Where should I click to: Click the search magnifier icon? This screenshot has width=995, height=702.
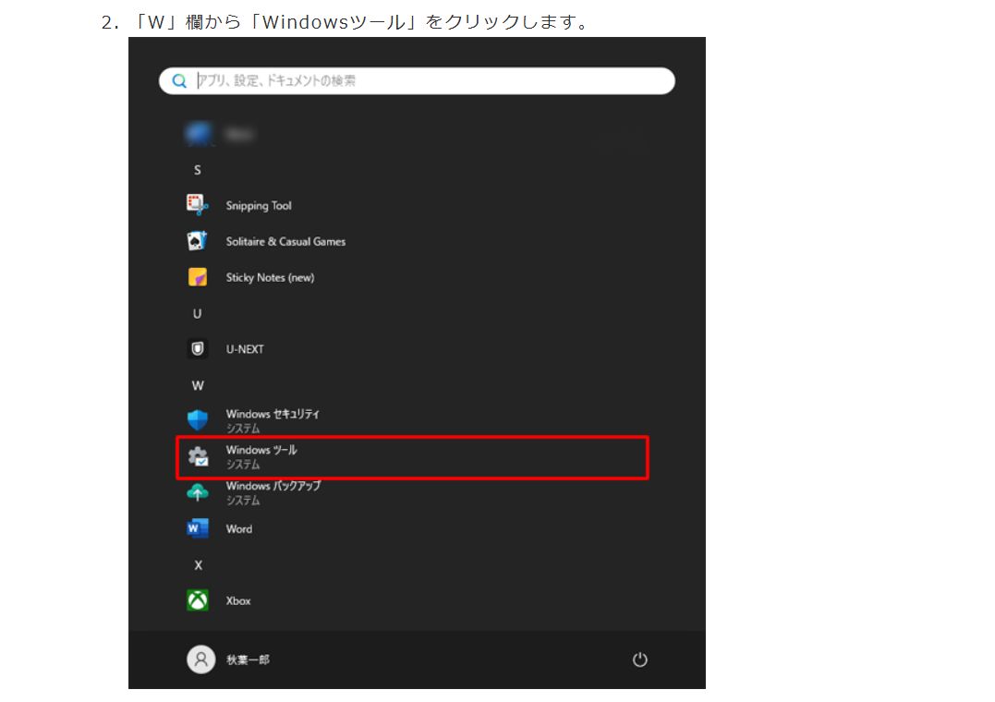[x=179, y=80]
